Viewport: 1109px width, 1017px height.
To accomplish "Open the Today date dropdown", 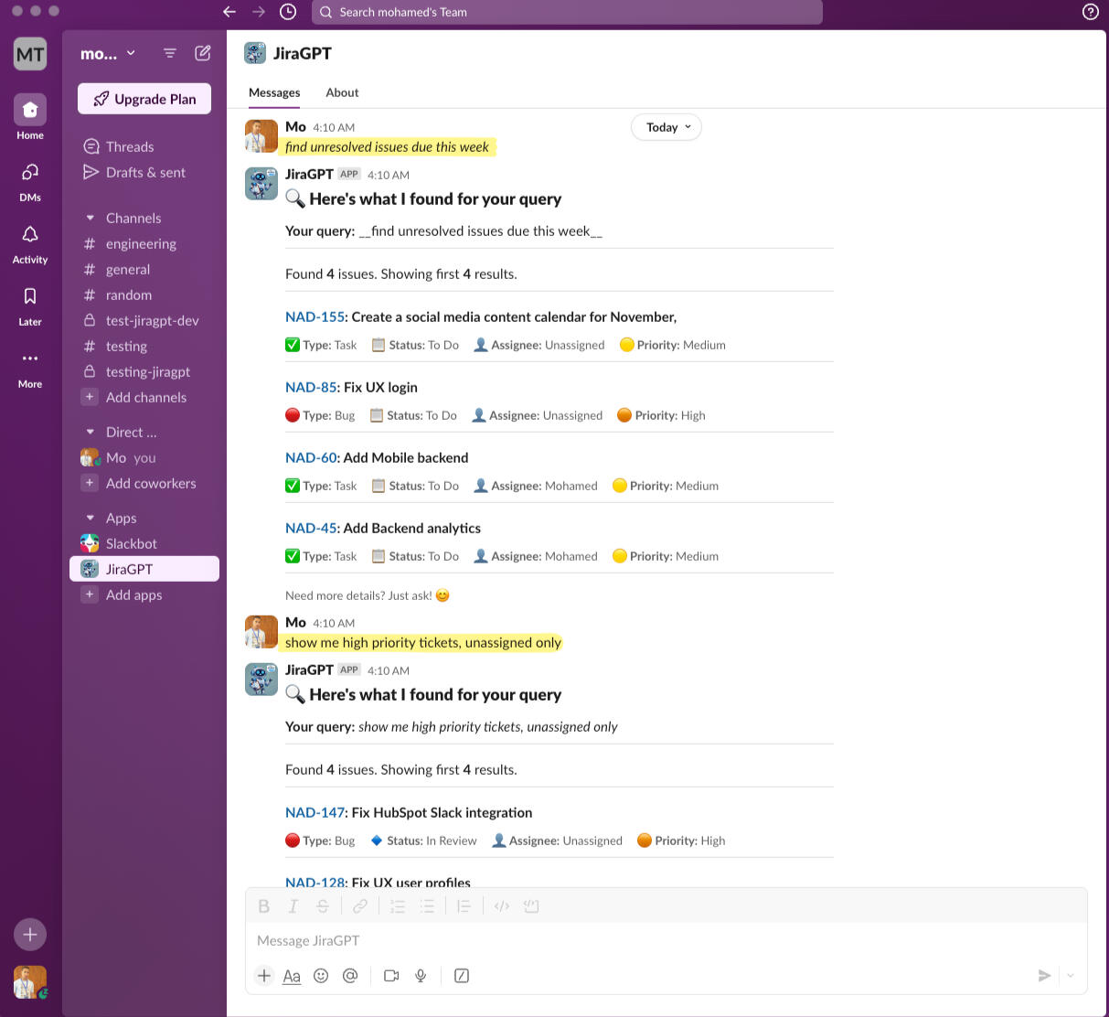I will [666, 127].
